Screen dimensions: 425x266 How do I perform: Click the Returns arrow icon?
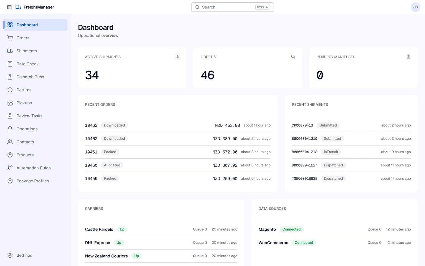[10, 90]
